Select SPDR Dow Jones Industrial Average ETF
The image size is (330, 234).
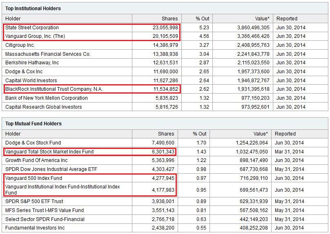point(51,169)
